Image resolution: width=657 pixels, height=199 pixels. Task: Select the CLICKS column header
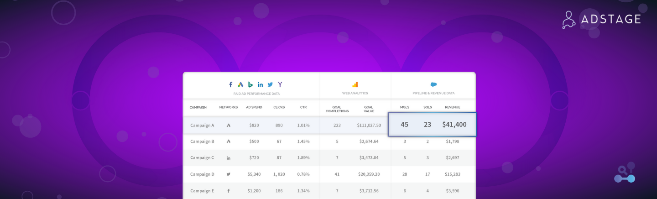pos(279,107)
